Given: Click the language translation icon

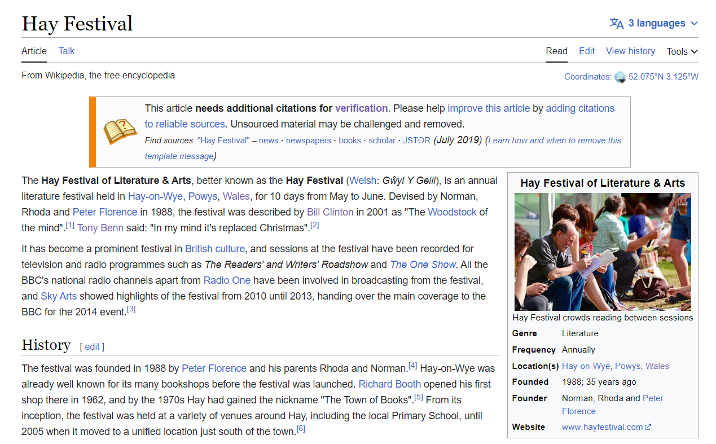Looking at the screenshot, I should click(617, 23).
